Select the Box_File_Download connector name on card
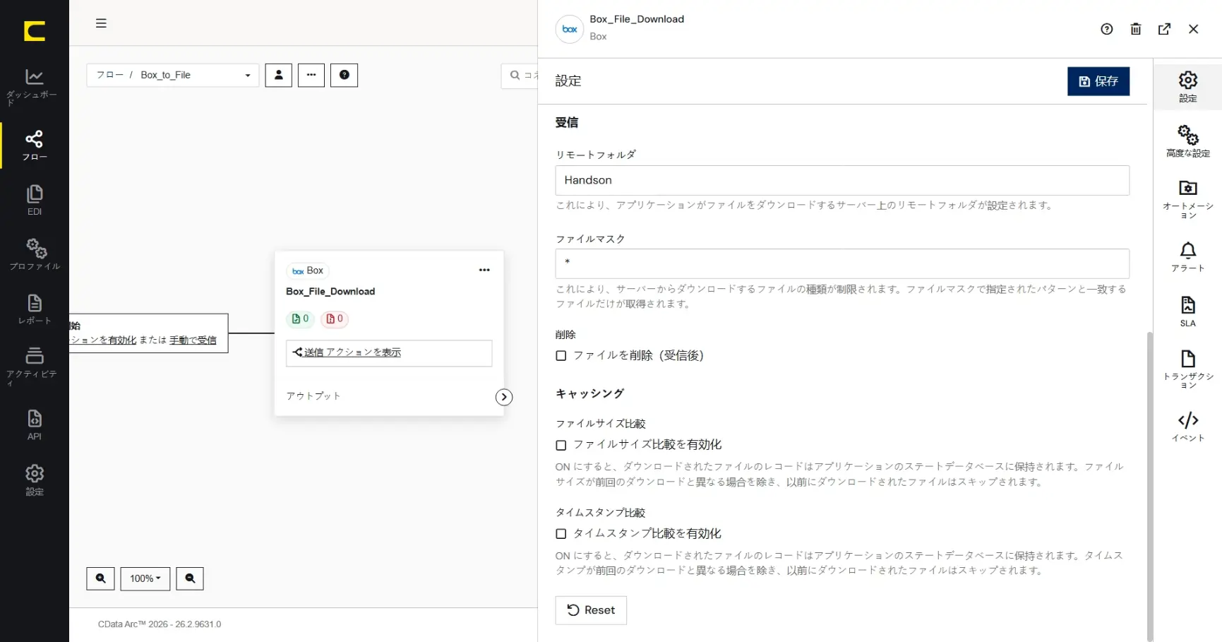The image size is (1222, 642). (x=330, y=292)
